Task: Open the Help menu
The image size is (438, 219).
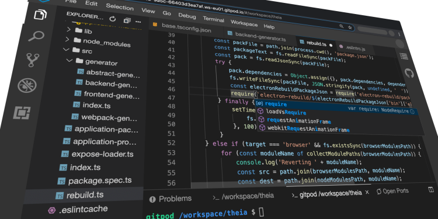Action: coord(269,26)
